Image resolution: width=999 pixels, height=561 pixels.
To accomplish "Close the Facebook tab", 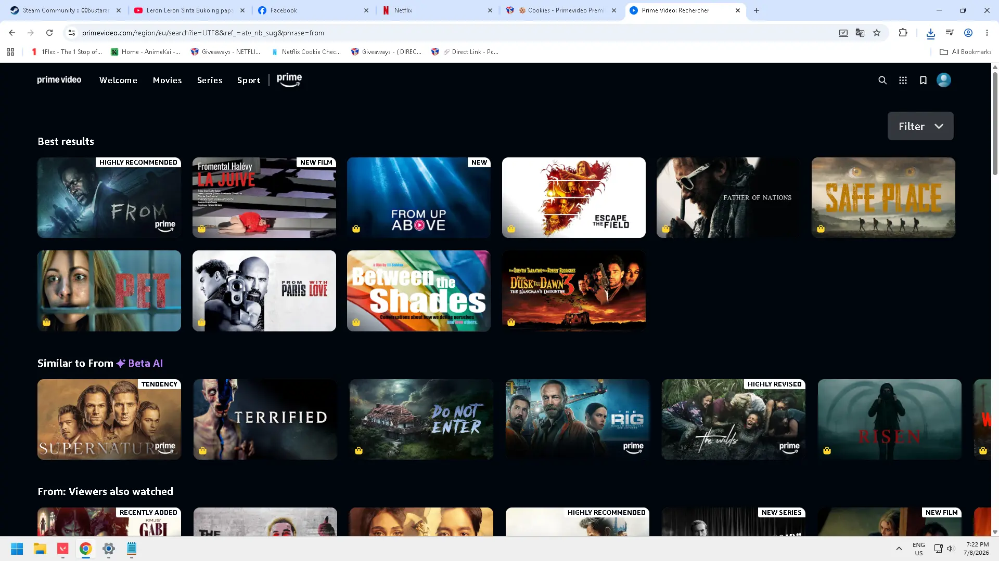I will click(366, 10).
